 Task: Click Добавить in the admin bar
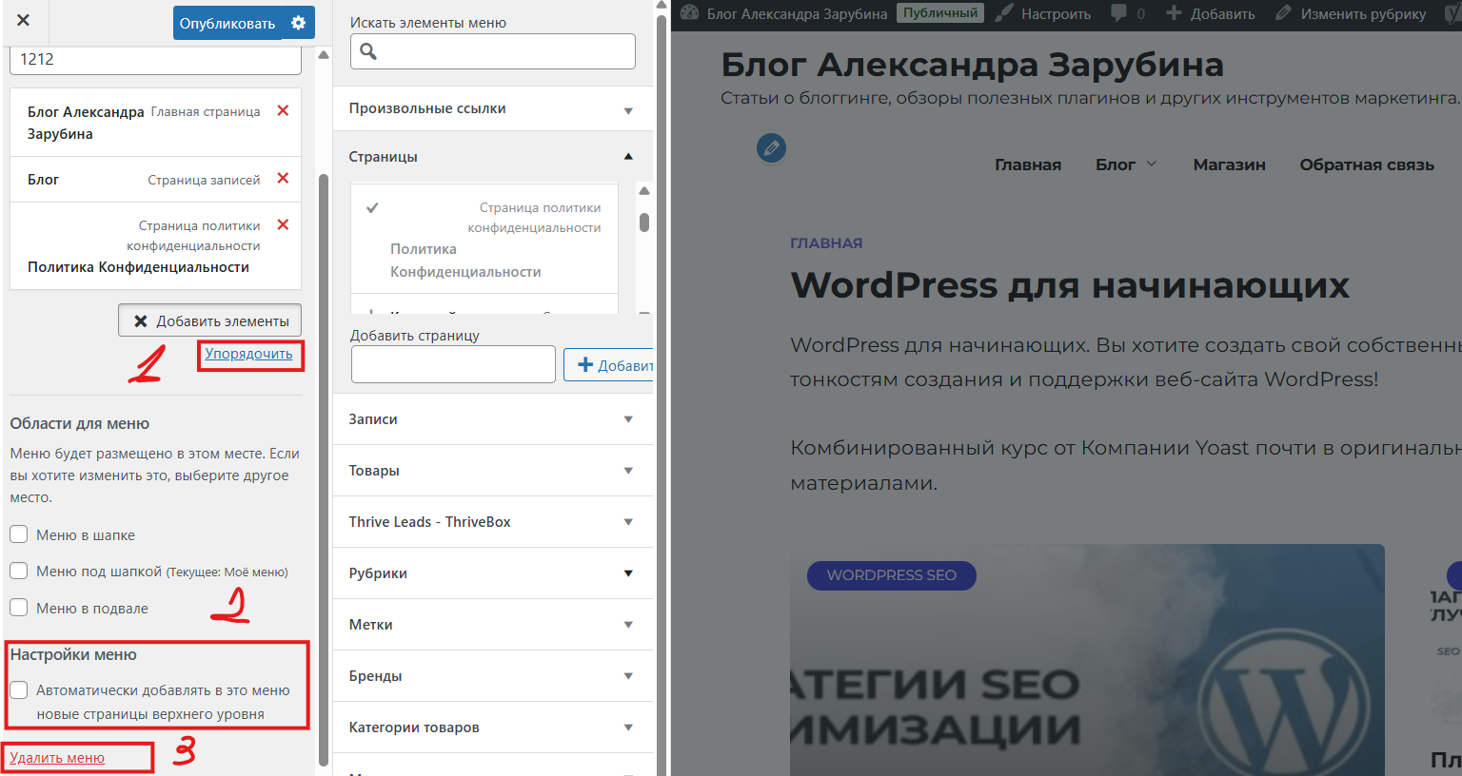(x=1211, y=13)
